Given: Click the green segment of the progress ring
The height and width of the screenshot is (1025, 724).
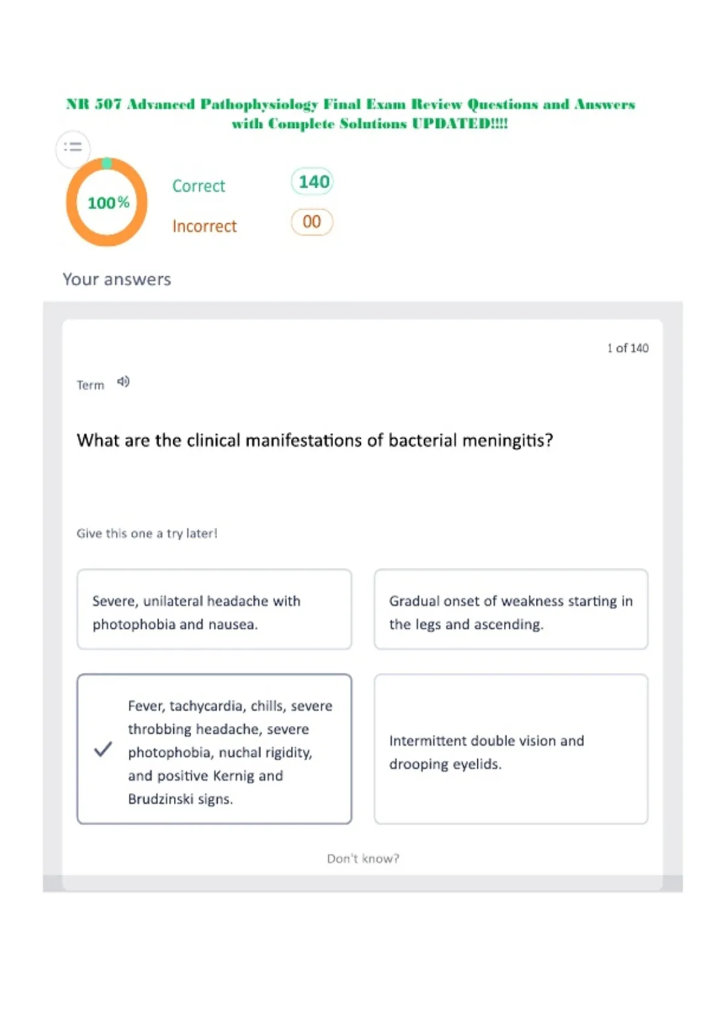Looking at the screenshot, I should (x=107, y=163).
